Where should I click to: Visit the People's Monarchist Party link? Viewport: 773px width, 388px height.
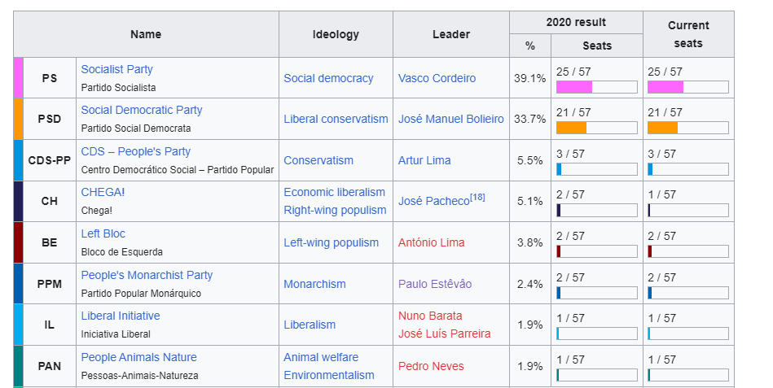pyautogui.click(x=147, y=275)
